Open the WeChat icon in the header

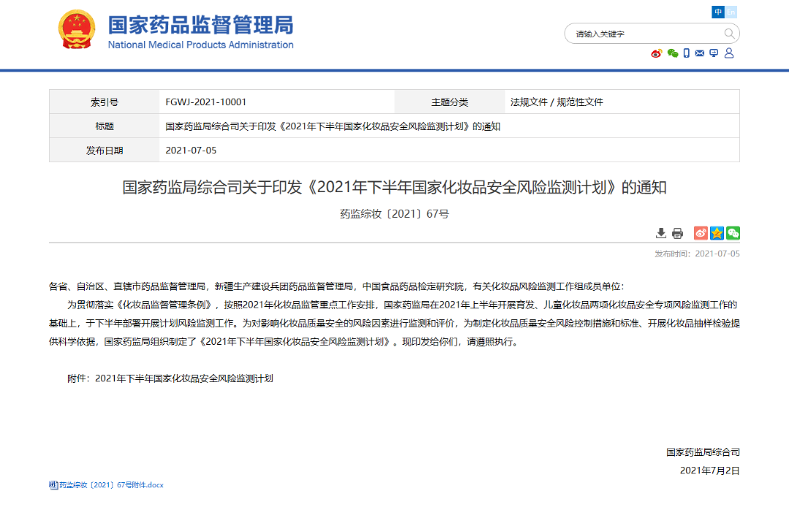[672, 53]
